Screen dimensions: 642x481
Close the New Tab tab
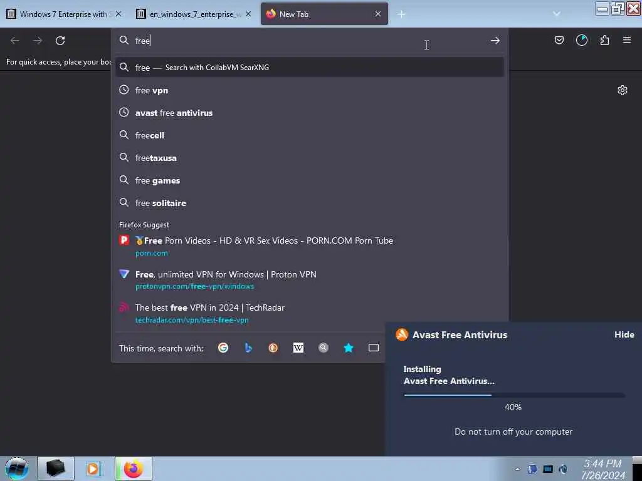[x=377, y=14]
